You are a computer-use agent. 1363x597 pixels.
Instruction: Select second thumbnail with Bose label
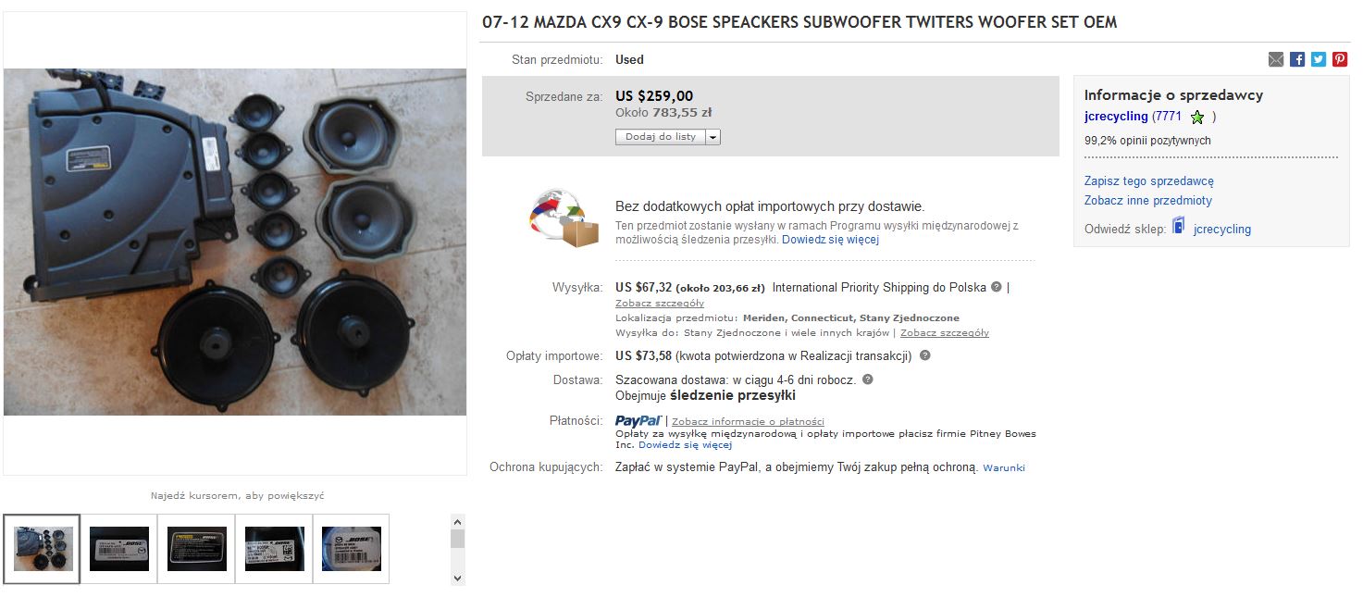pyautogui.click(x=118, y=549)
